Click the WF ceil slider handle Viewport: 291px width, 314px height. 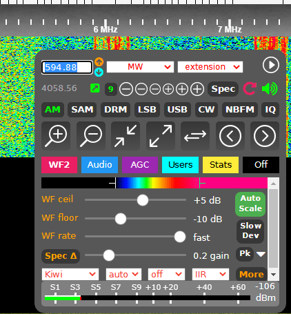143,200
